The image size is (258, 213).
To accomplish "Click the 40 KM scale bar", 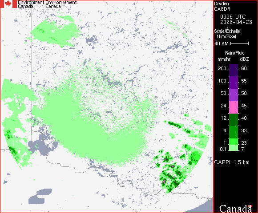I will (x=240, y=43).
